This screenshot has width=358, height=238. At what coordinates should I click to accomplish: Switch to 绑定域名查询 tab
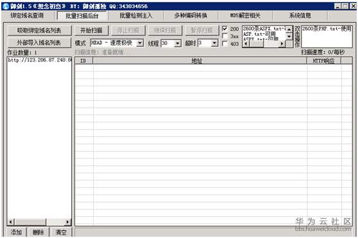coord(27,15)
